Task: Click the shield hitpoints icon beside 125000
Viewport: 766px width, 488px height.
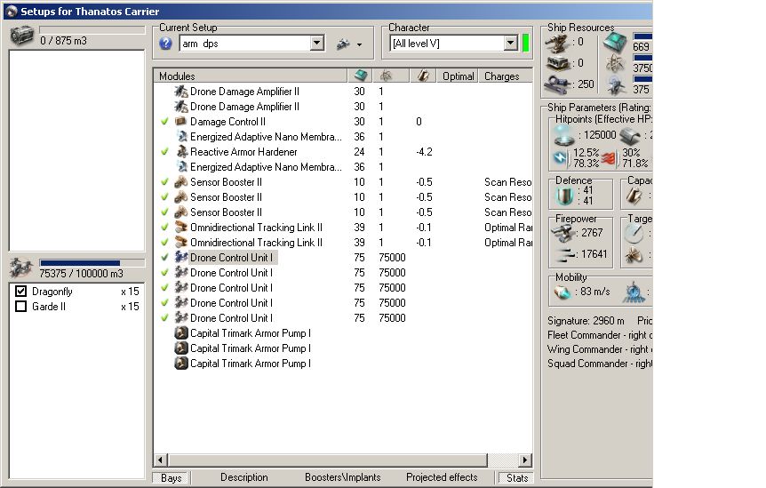Action: [563, 135]
